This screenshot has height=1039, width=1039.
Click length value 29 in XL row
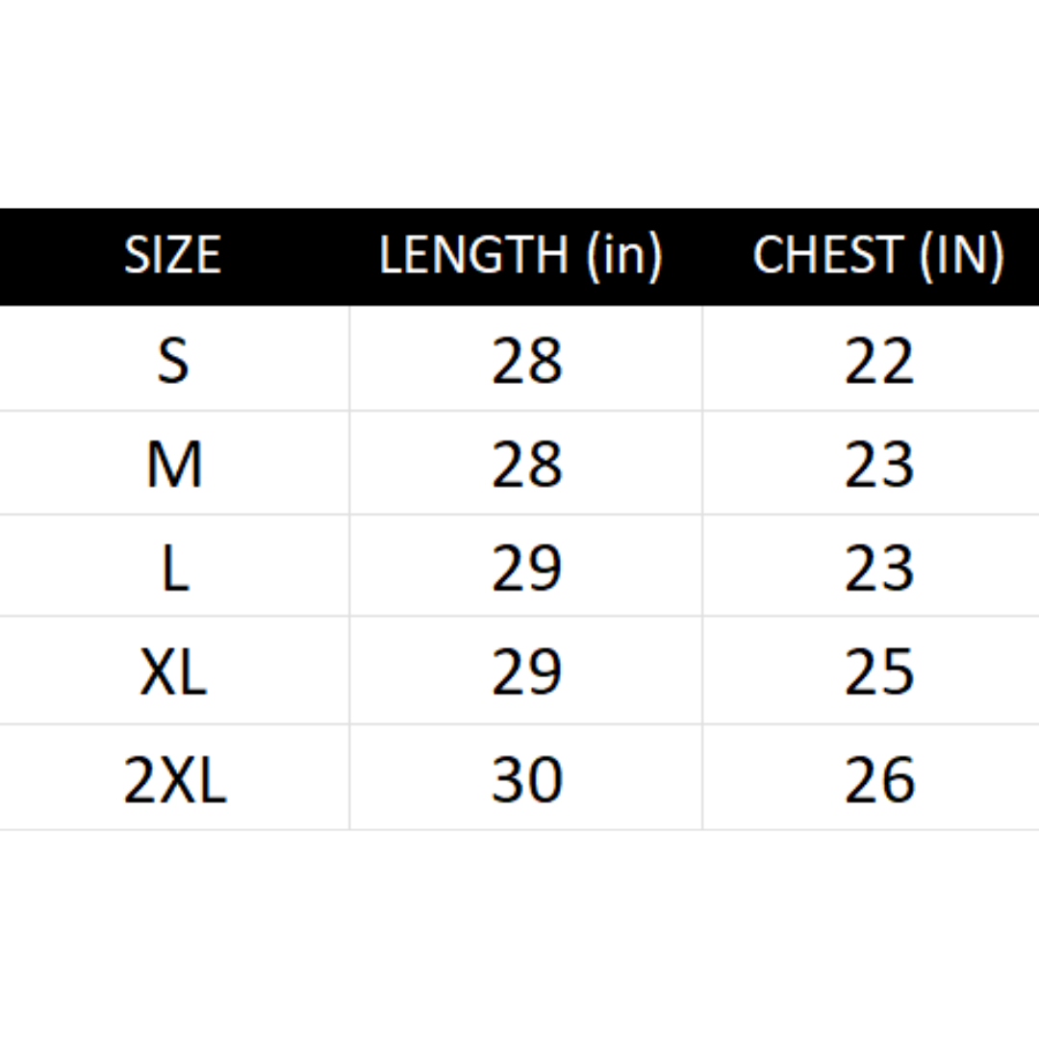(x=526, y=672)
